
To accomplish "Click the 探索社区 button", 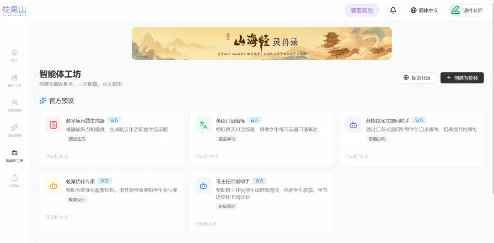I will [417, 78].
